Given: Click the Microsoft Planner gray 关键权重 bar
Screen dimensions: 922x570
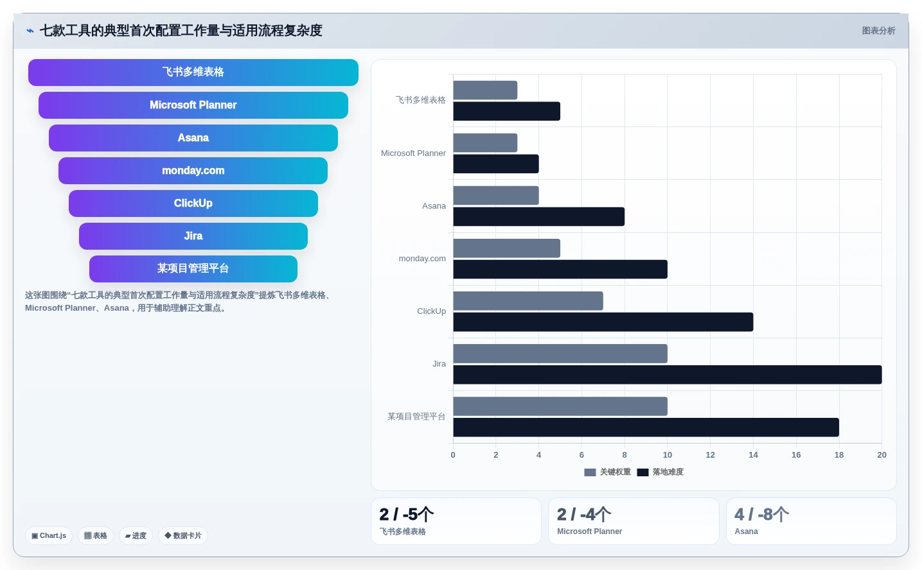Looking at the screenshot, I should point(485,142).
